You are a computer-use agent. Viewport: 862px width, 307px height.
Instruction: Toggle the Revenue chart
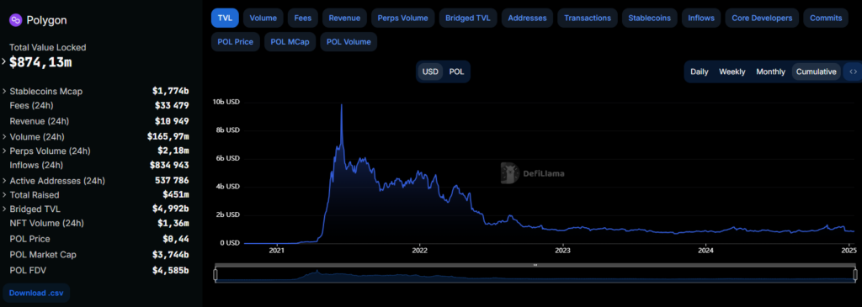344,19
